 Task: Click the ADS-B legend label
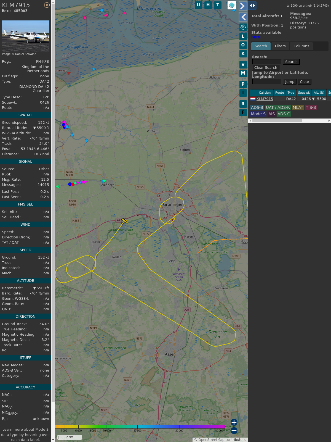257,108
